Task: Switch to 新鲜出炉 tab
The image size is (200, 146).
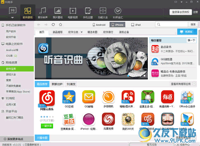Action: pyautogui.click(x=57, y=84)
